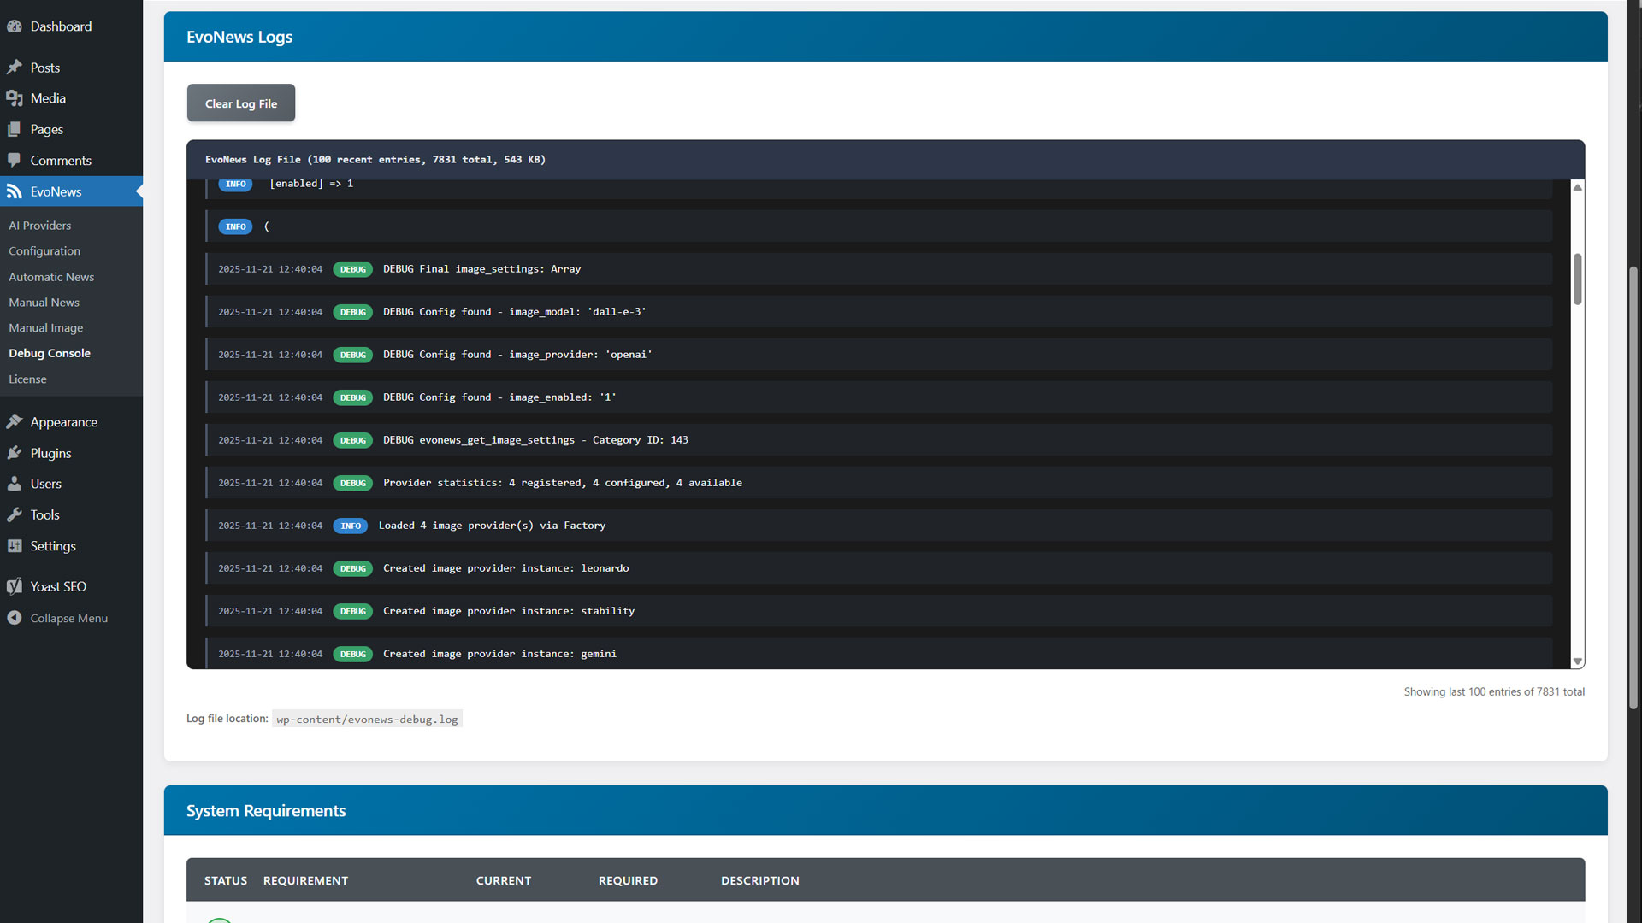The width and height of the screenshot is (1642, 923).
Task: Go to the License submenu page
Action: click(27, 379)
